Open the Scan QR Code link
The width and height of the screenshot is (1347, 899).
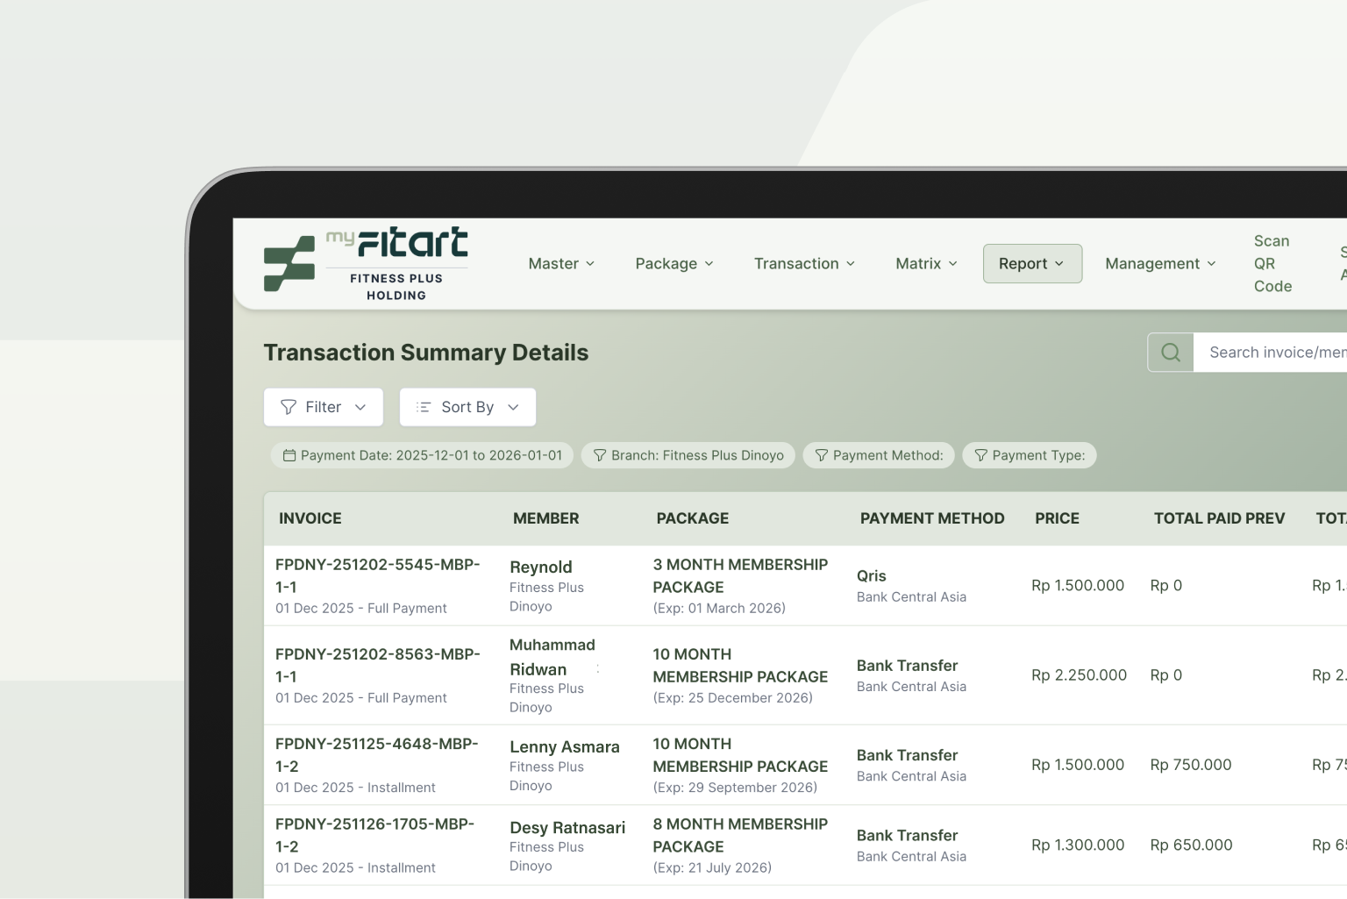point(1272,264)
